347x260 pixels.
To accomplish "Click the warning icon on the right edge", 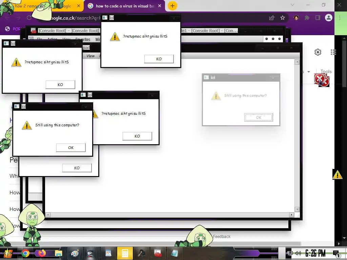I will [337, 174].
